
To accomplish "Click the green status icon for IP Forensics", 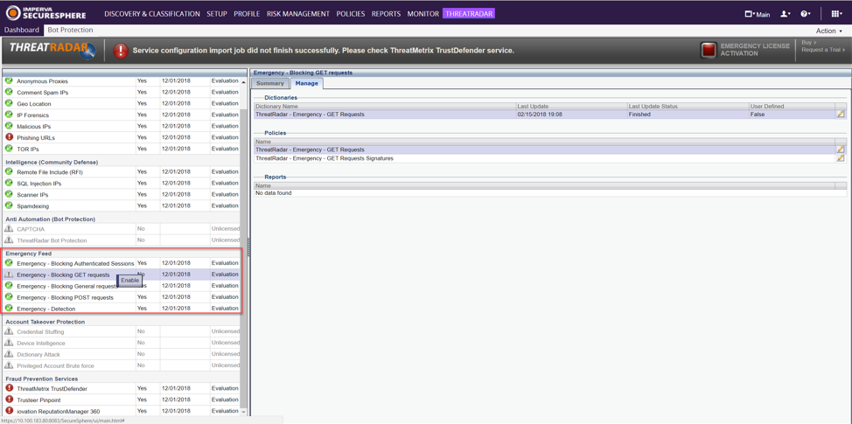I will click(x=9, y=115).
